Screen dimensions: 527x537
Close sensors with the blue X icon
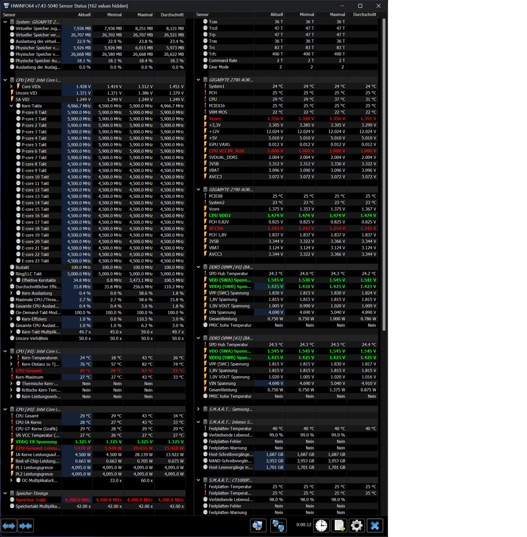[x=375, y=525]
